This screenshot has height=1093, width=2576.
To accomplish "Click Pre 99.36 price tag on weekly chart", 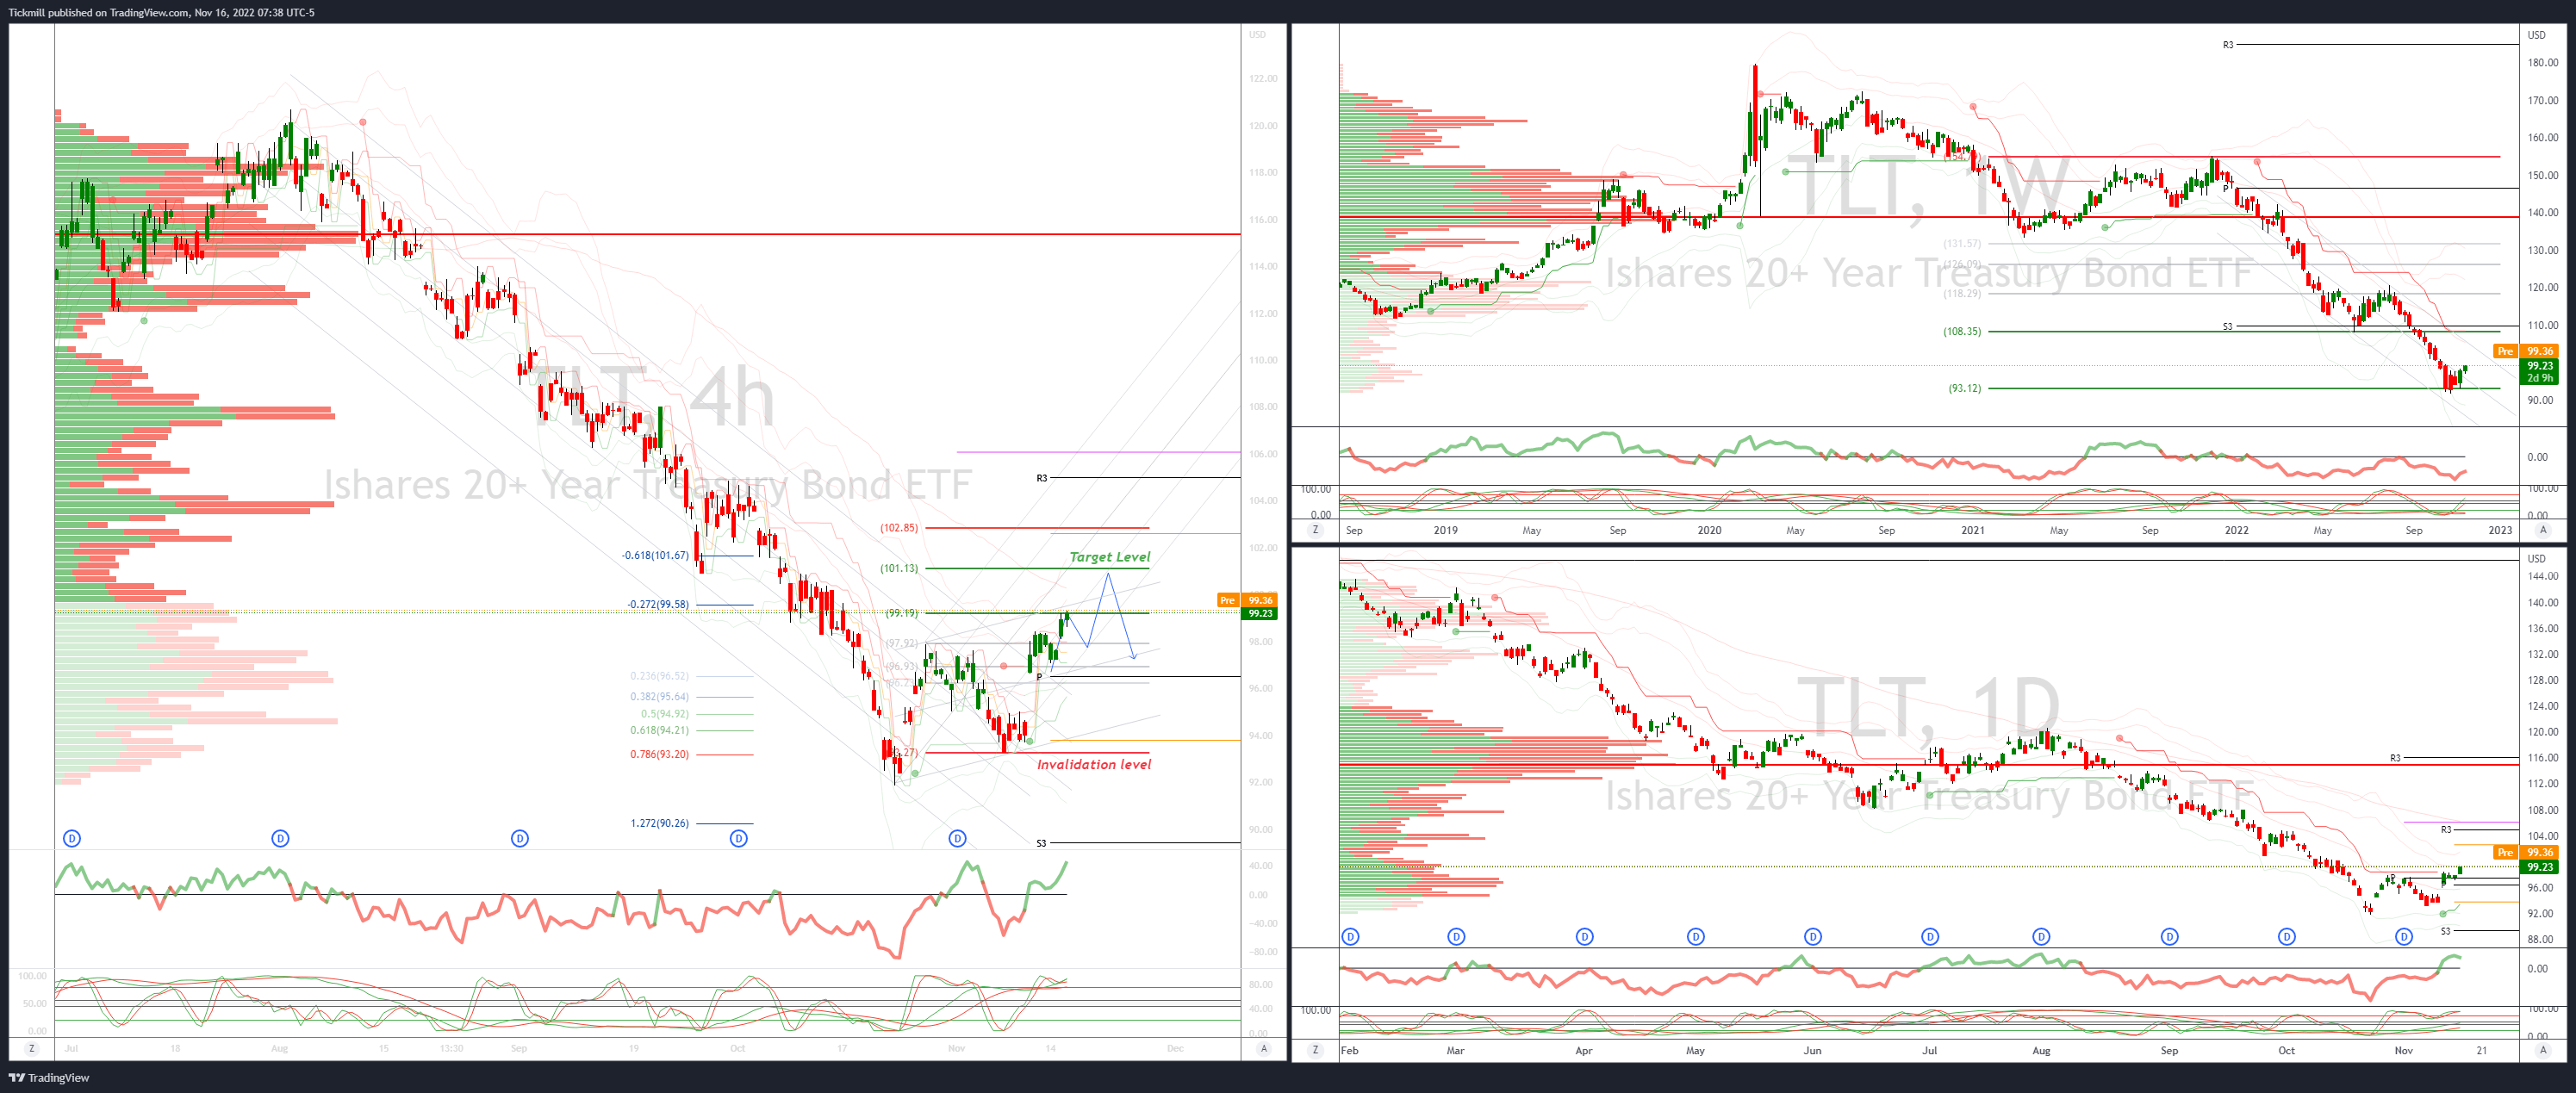I will [x=2526, y=351].
